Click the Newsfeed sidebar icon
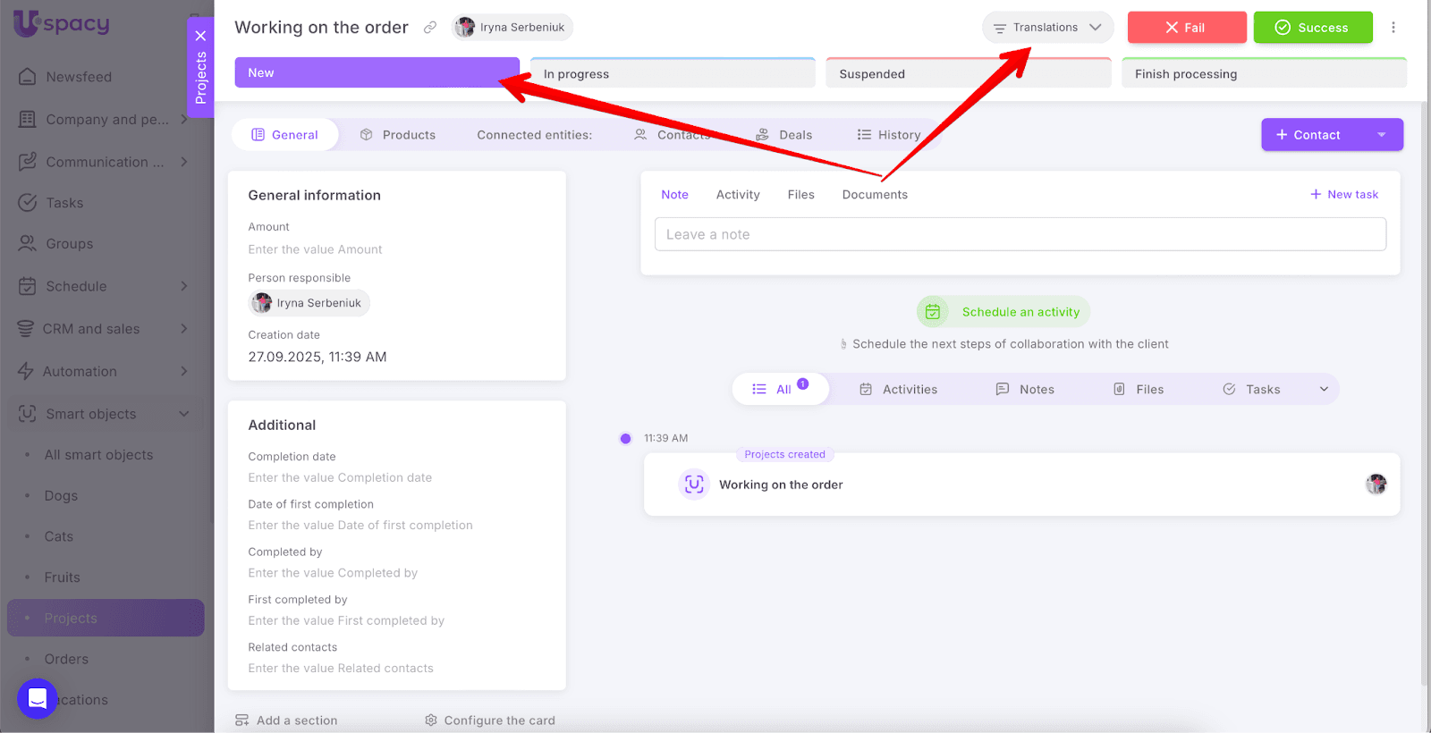Screen dimensions: 1431x733 [x=28, y=77]
